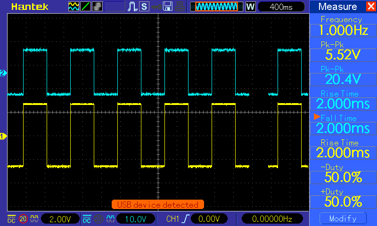Click the CH1 DC coupling icon
377x226 pixels.
(x=11, y=219)
